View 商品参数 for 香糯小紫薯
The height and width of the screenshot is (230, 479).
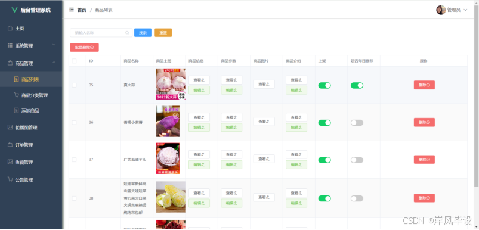pos(231,117)
